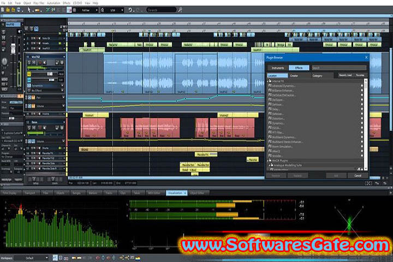Open the 1/16 quantize dropdown

click(122, 10)
